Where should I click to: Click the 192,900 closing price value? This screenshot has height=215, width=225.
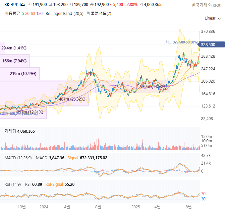pyautogui.click(x=102, y=5)
